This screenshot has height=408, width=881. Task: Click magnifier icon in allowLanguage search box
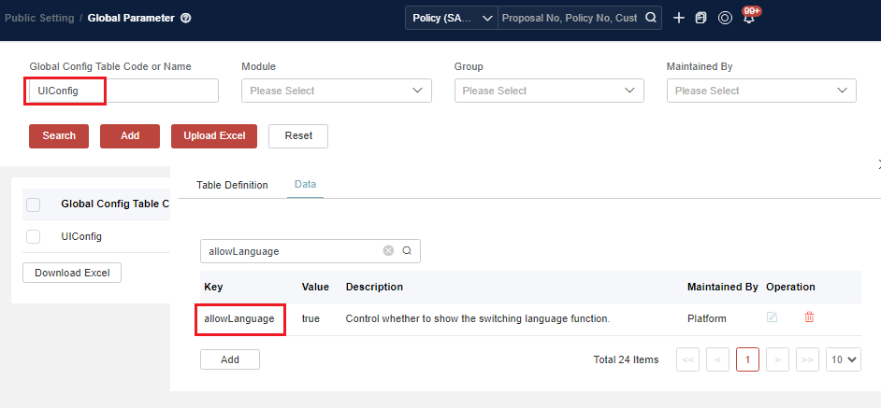408,251
